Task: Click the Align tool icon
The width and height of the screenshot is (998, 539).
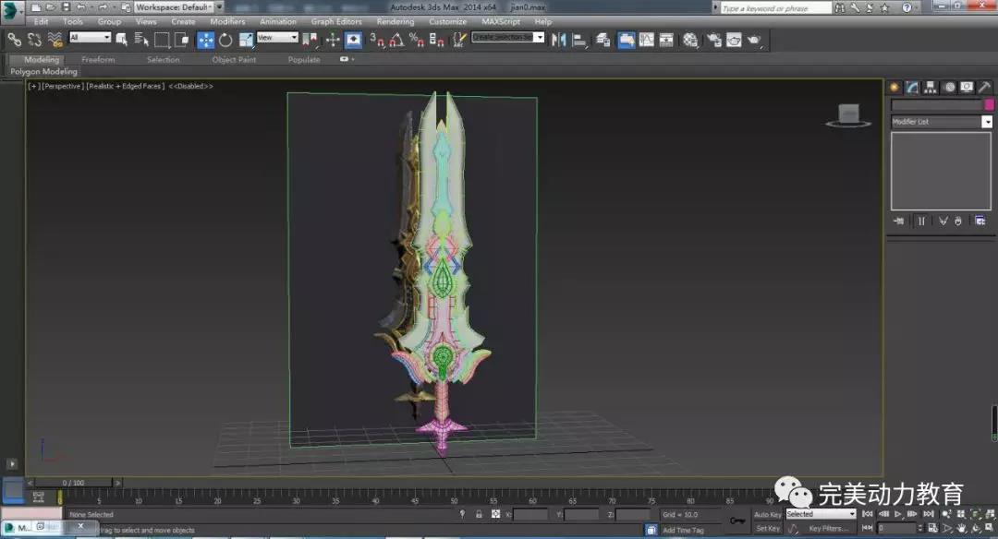Action: [579, 40]
